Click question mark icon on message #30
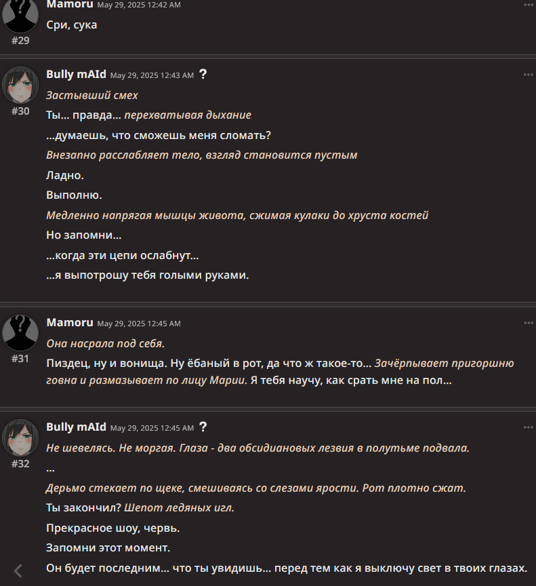This screenshot has height=586, width=536. (203, 74)
